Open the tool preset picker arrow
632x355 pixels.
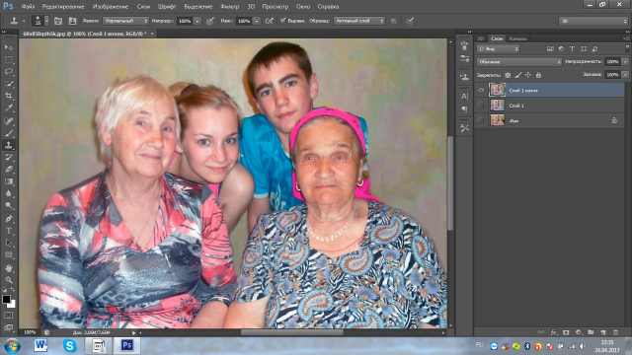[24, 21]
